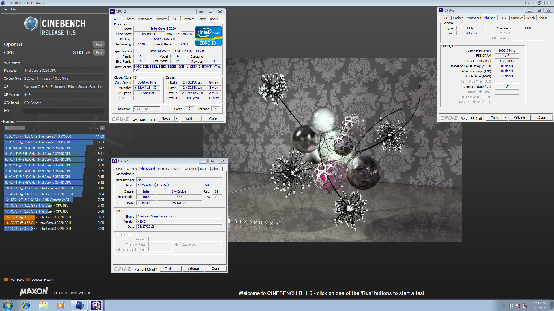
Task: Select ranking row Xeon CPU W5590
Action: click(55, 136)
